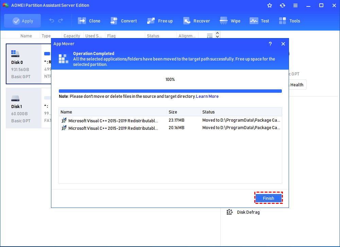Open the Recover tool
340x247 pixels.
click(197, 21)
